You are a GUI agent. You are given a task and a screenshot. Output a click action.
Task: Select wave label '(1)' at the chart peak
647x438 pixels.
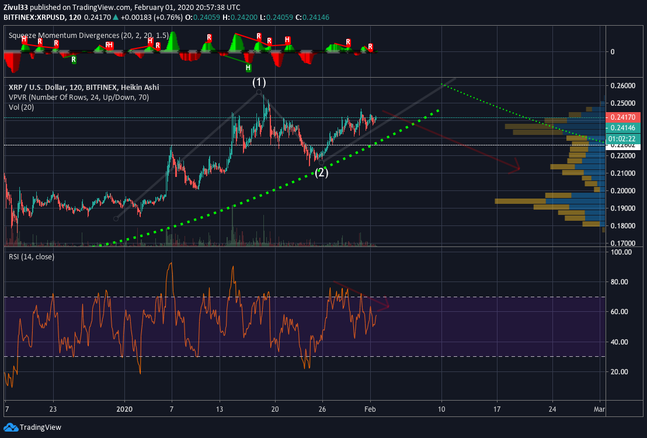tap(259, 82)
